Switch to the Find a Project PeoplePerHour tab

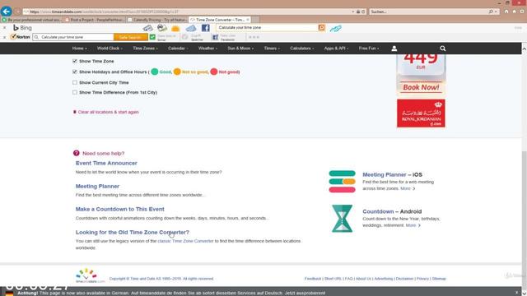click(x=95, y=20)
